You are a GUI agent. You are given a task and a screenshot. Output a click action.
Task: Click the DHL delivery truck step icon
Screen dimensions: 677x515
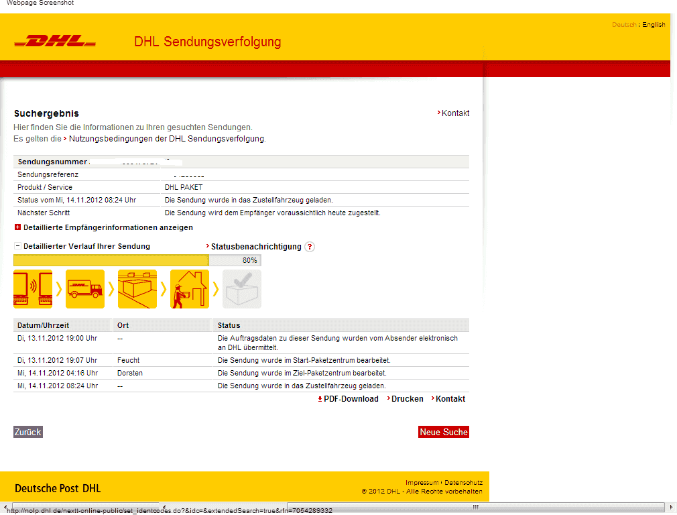85,289
